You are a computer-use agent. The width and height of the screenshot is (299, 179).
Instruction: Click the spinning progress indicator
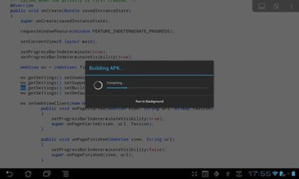tap(98, 85)
